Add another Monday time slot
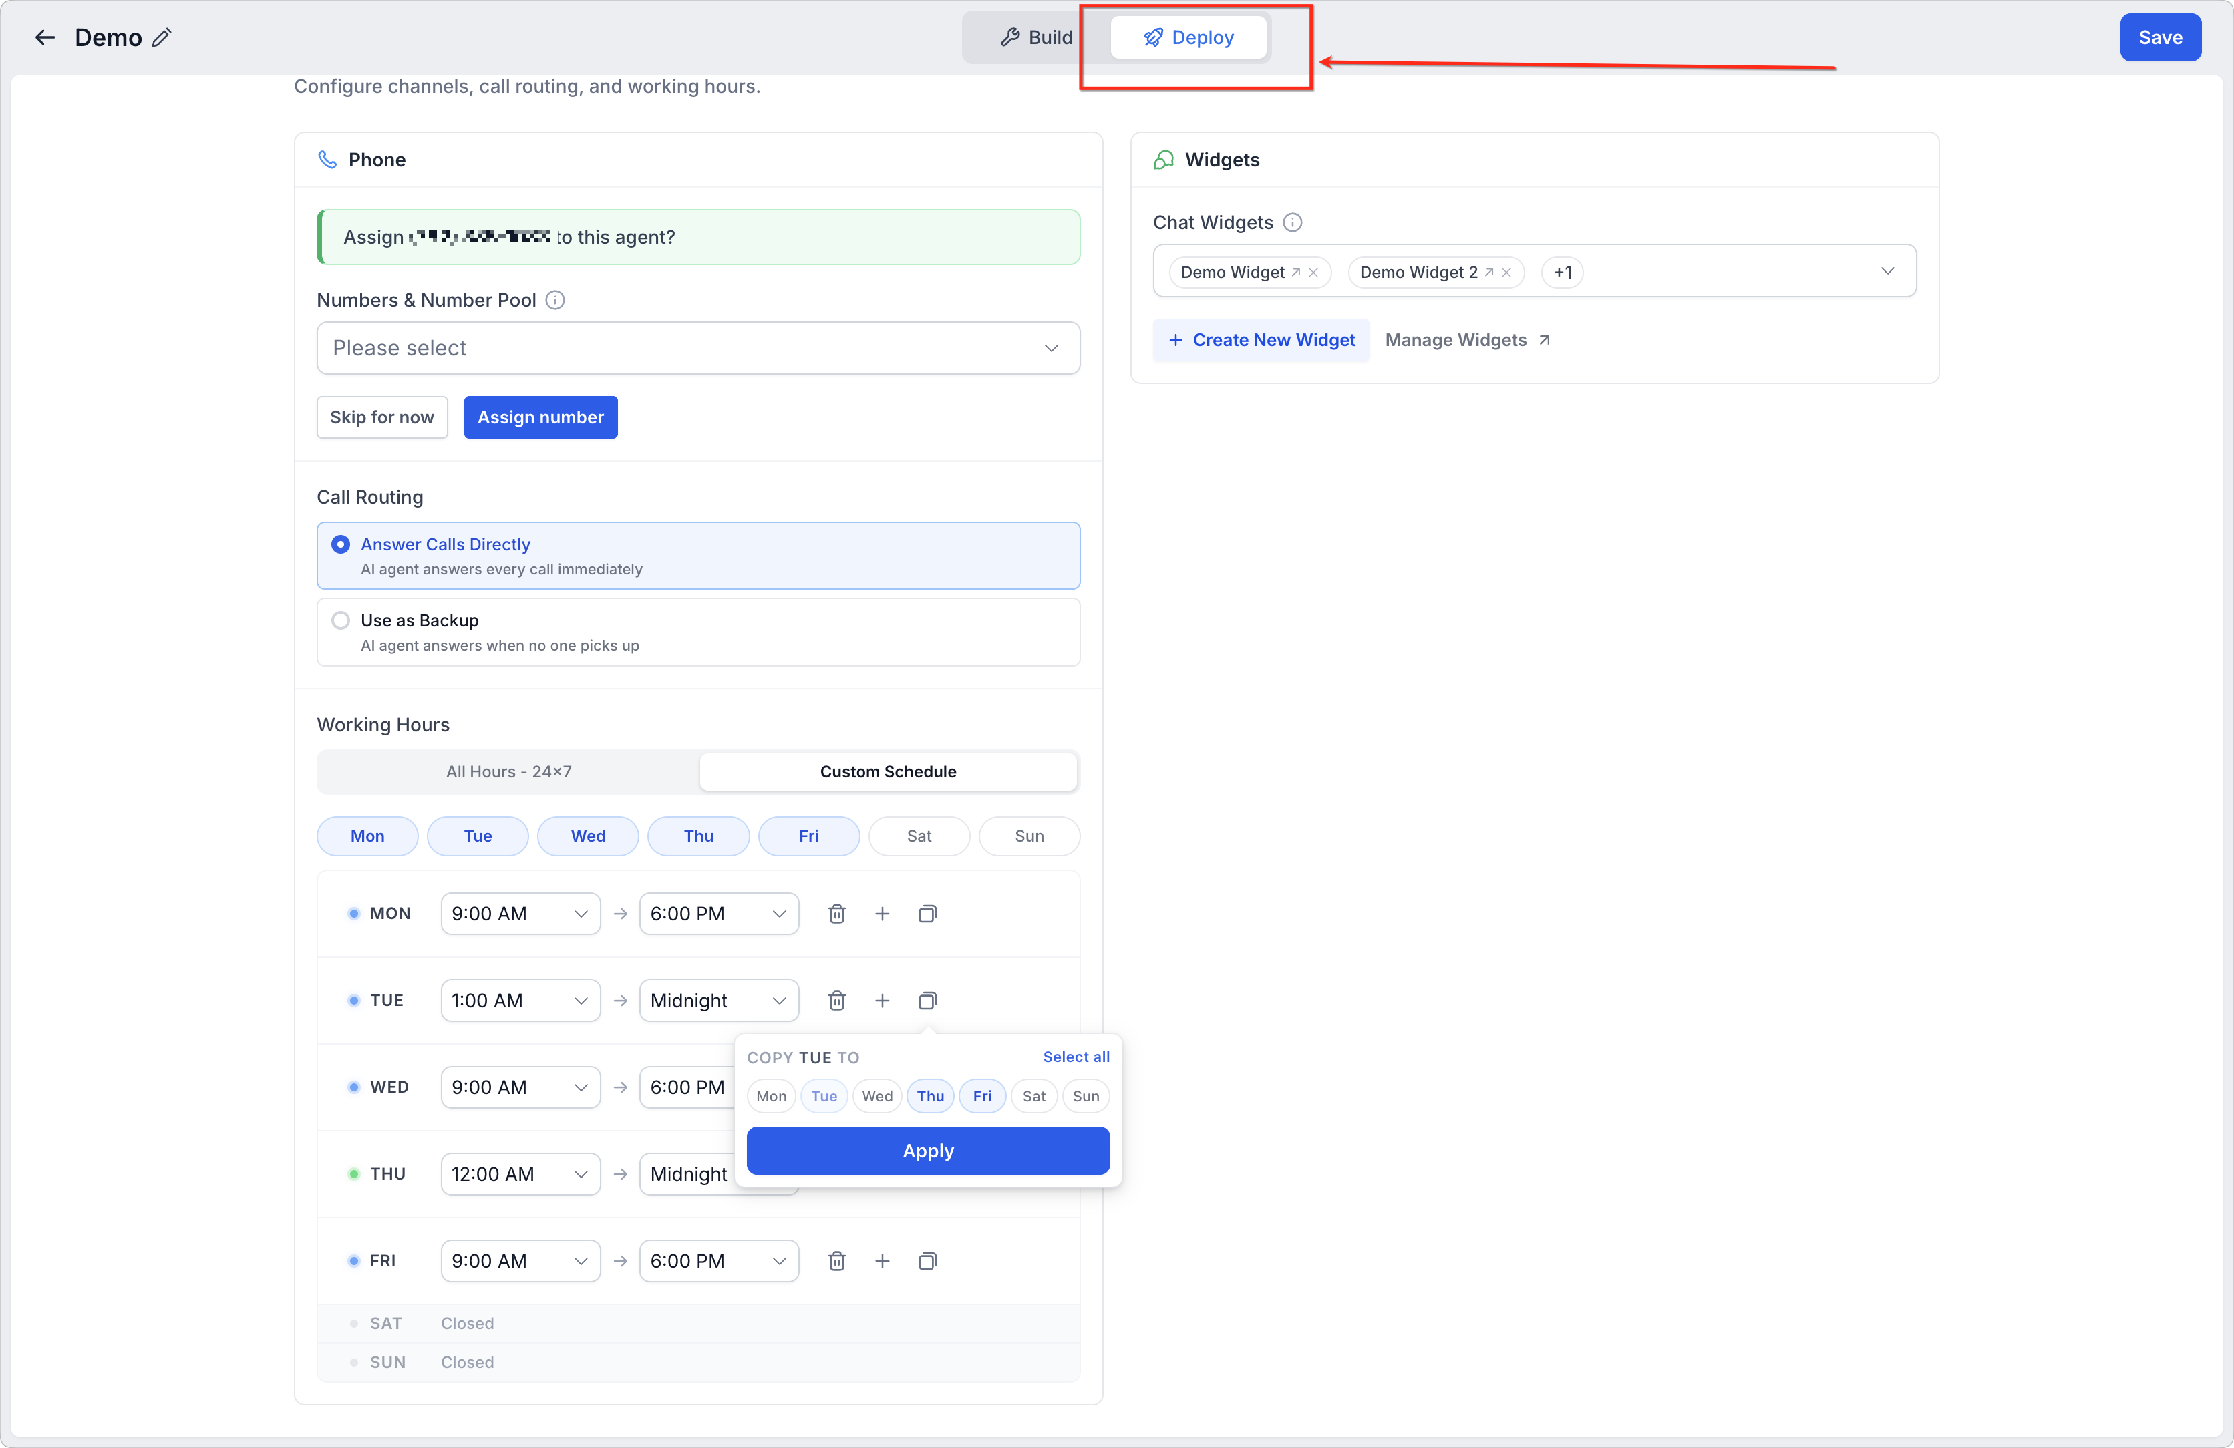This screenshot has width=2234, height=1448. coord(883,913)
